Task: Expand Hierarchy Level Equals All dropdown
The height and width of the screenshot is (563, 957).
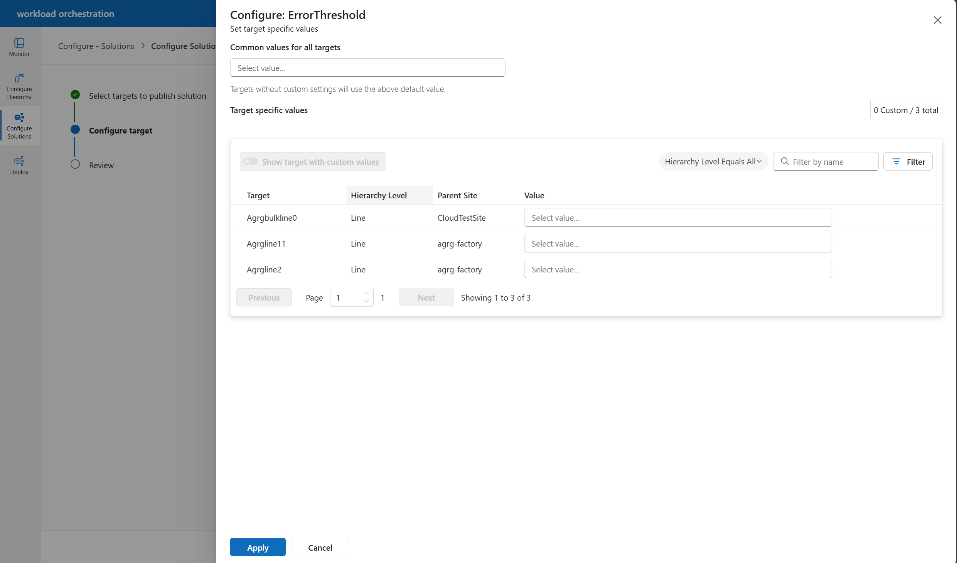Action: pyautogui.click(x=713, y=162)
